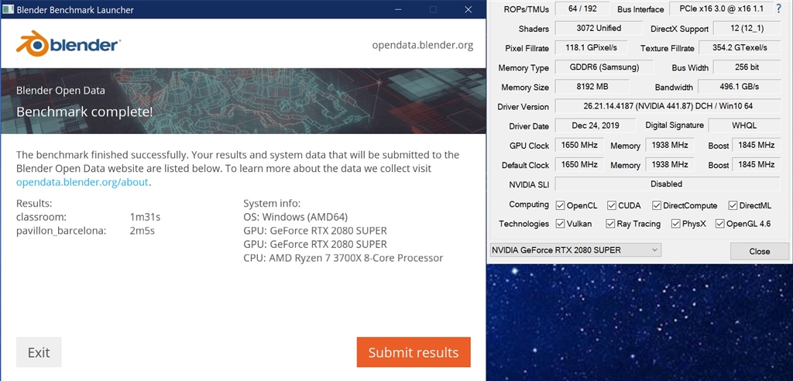Click the Close button in GPU-Z window
This screenshot has width=793, height=381.
click(759, 251)
